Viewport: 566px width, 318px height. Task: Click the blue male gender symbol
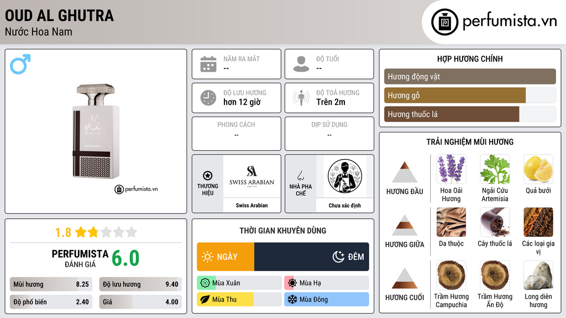(x=20, y=64)
